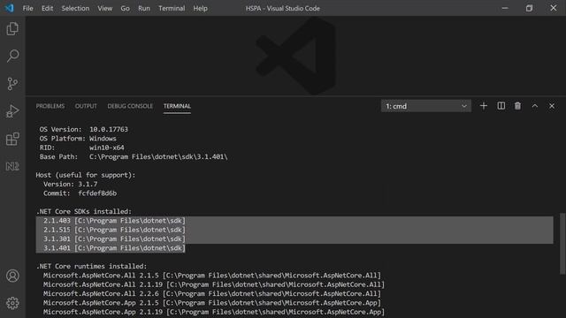Viewport: 566px width, 318px height.
Task: Switch to the OUTPUT tab
Action: pyautogui.click(x=86, y=106)
